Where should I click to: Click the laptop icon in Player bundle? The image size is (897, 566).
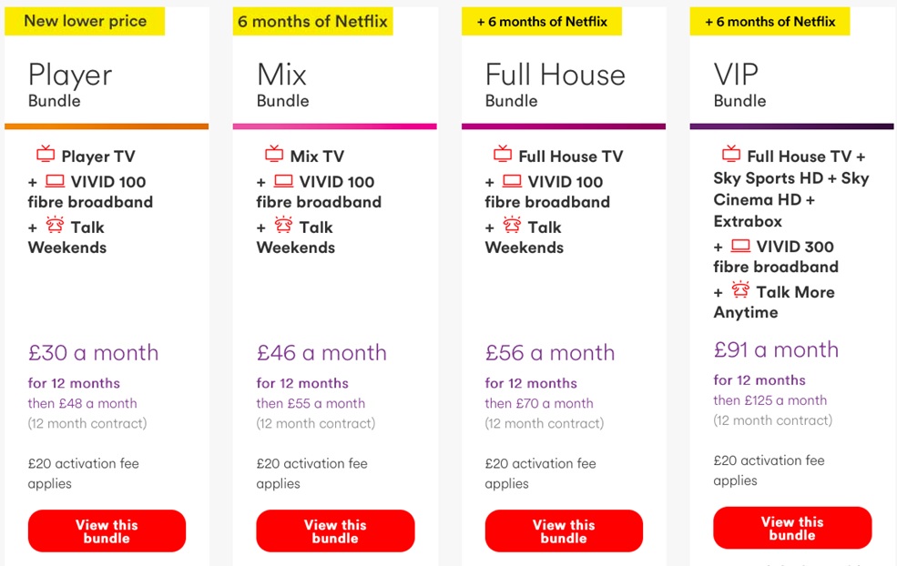(55, 181)
